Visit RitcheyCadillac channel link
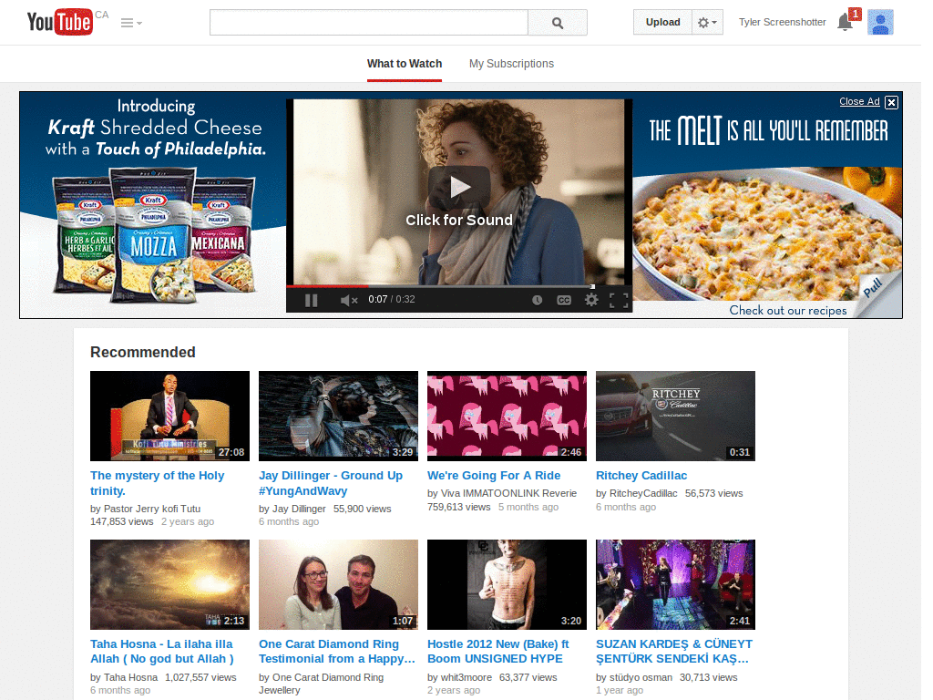This screenshot has height=700, width=933. pos(643,493)
